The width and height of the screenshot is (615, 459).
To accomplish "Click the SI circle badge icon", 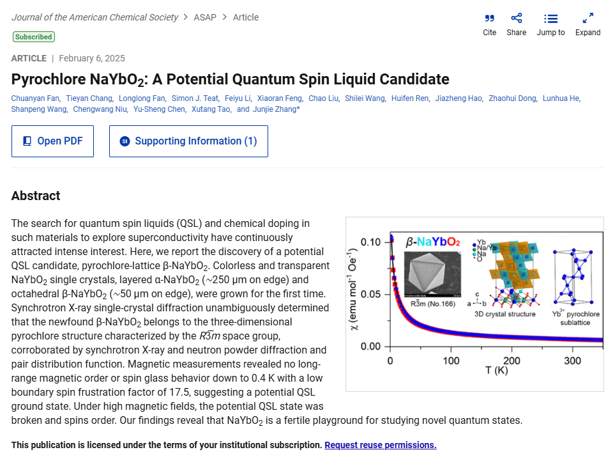I will pos(125,141).
